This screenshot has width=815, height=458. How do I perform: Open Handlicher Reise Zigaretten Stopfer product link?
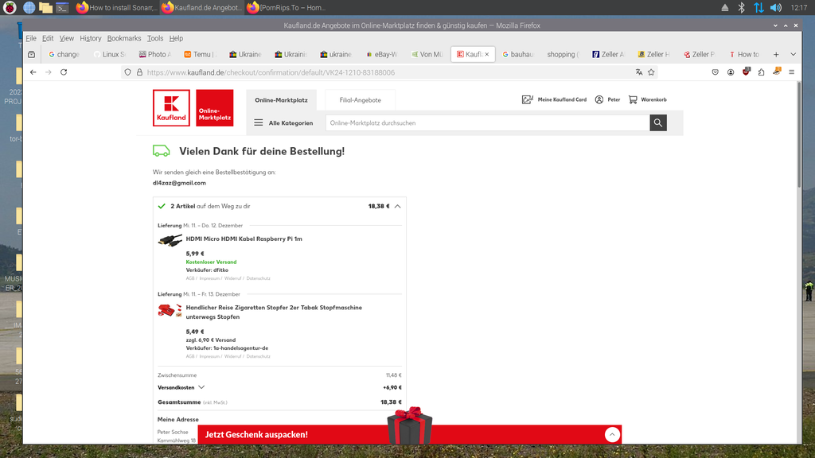point(274,312)
